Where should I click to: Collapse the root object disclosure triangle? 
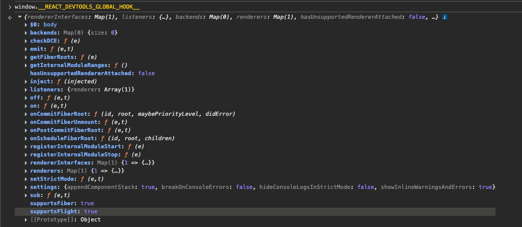[20, 17]
